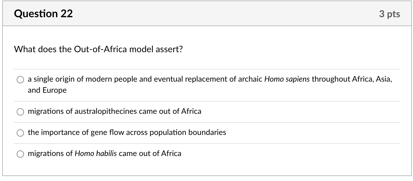The width and height of the screenshot is (413, 181).
Task: Click the third answer row
Action: [x=127, y=133]
